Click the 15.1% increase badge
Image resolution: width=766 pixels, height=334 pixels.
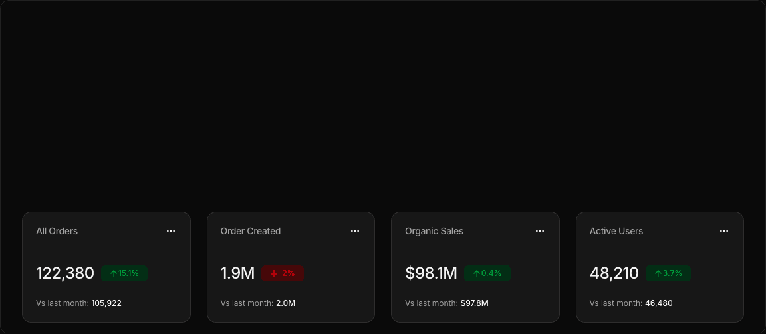[124, 273]
